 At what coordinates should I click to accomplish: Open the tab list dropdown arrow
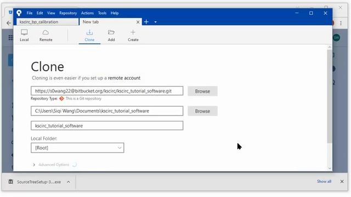pos(155,22)
